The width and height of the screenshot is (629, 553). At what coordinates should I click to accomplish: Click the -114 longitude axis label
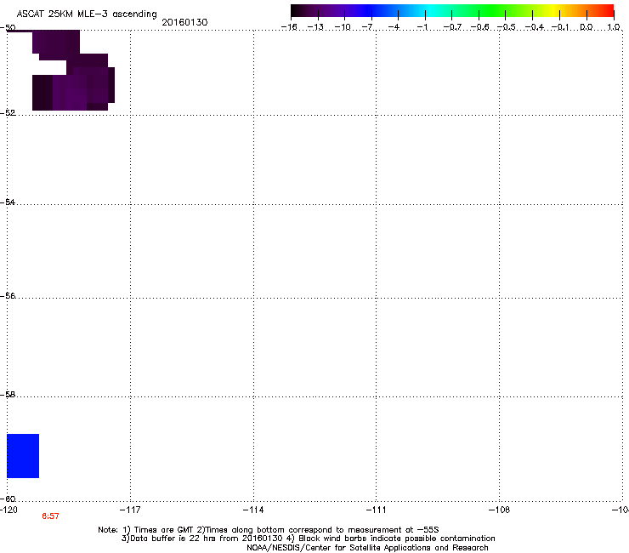pyautogui.click(x=253, y=510)
